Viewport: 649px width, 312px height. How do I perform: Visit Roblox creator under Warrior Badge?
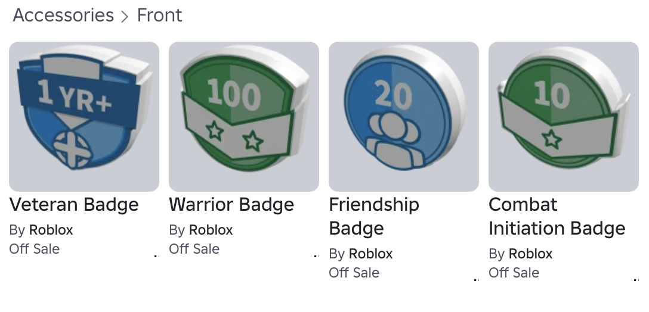(x=211, y=230)
